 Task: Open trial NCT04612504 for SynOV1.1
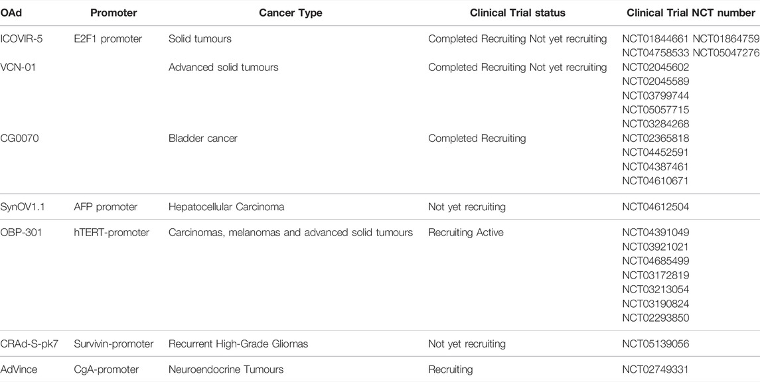[x=655, y=207]
